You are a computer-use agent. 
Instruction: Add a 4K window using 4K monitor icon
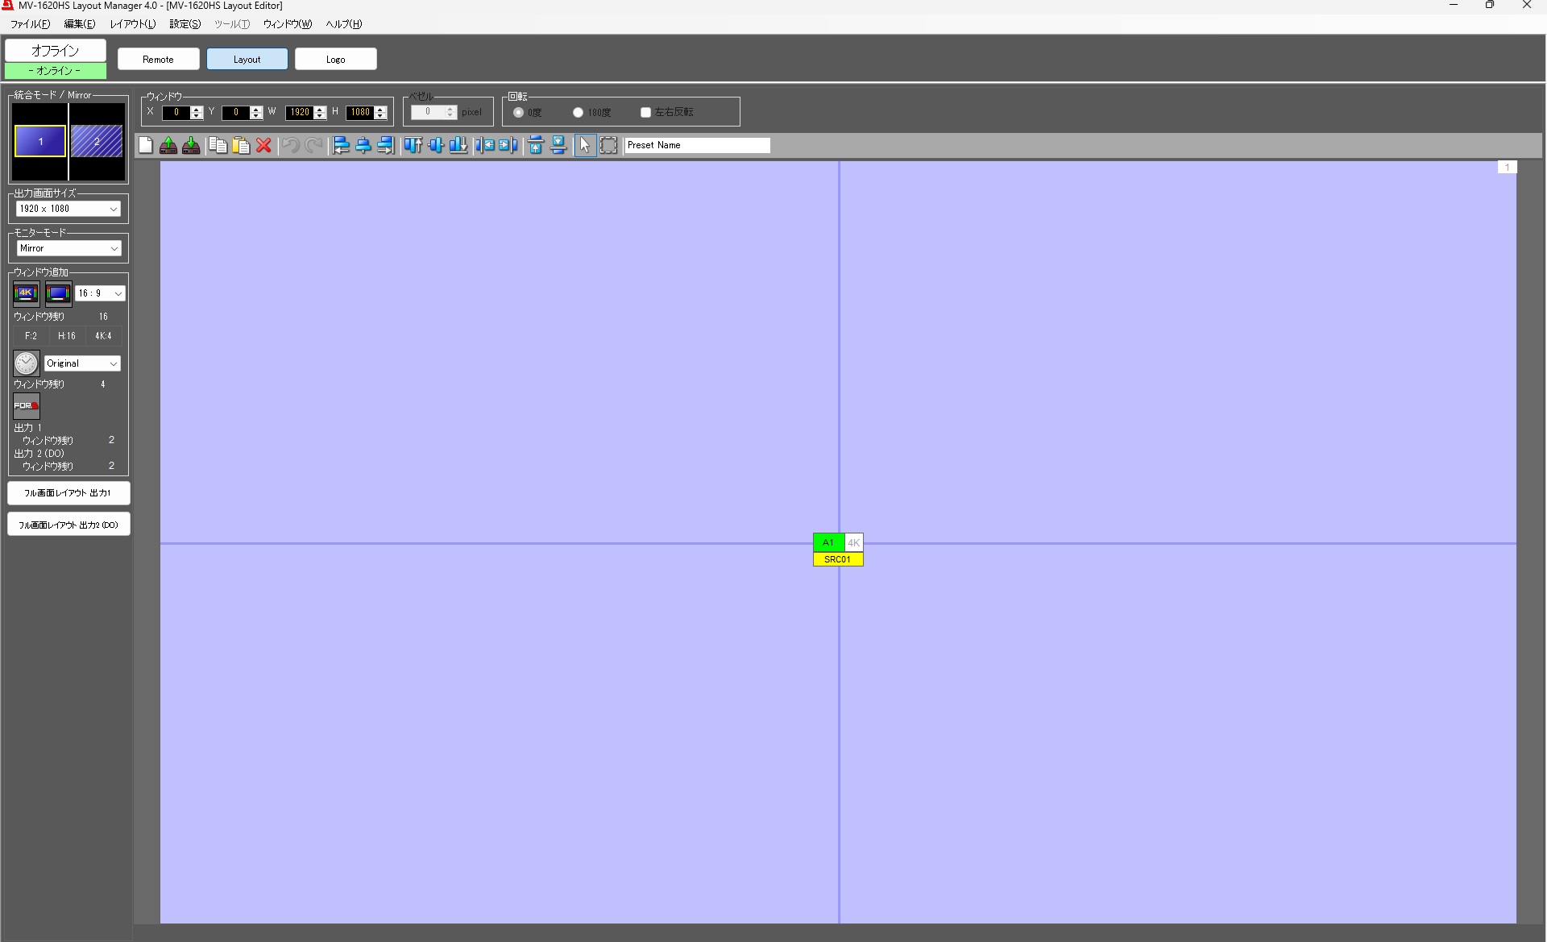(26, 293)
